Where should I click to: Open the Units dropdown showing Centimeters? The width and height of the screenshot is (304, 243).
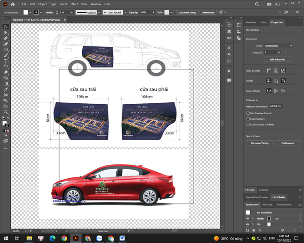[x=278, y=46]
